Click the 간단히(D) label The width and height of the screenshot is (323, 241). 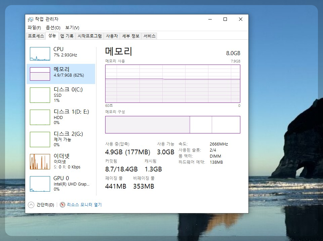pyautogui.click(x=45, y=205)
